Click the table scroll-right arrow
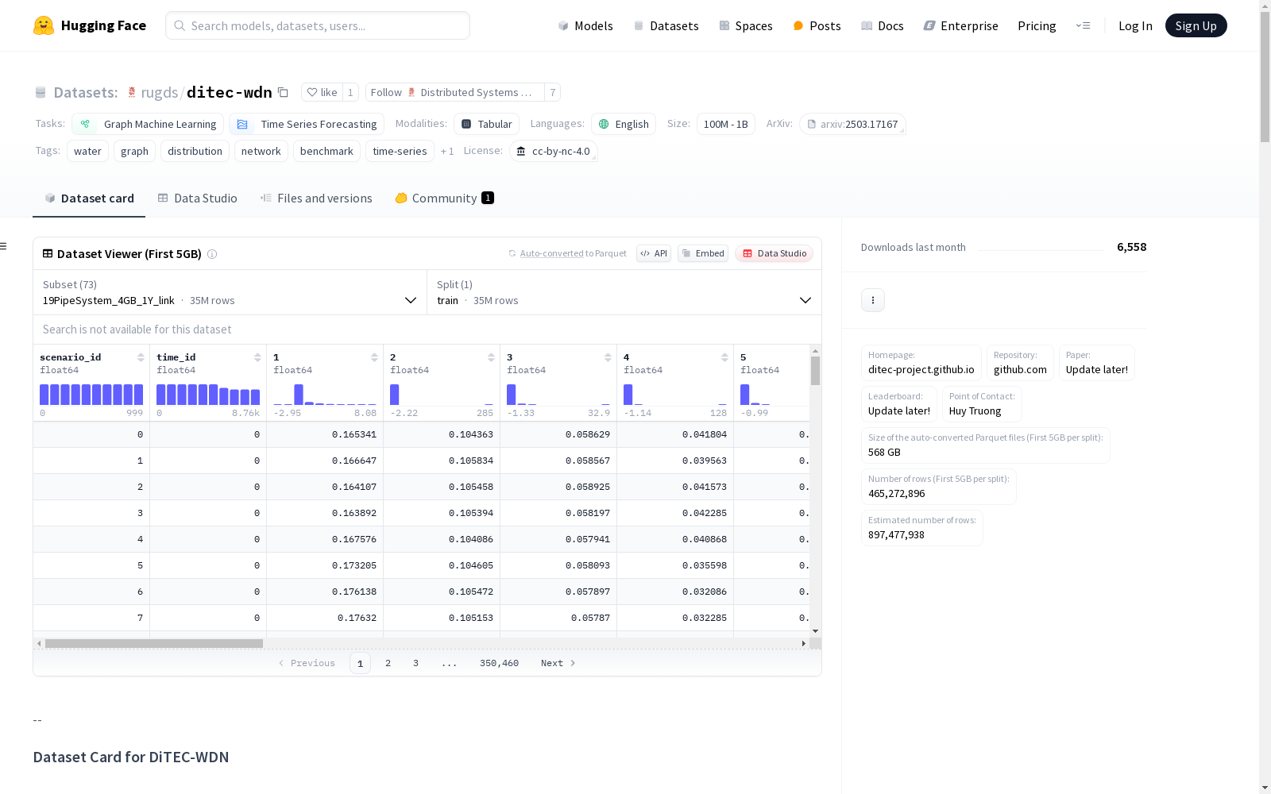The image size is (1271, 794). [804, 643]
